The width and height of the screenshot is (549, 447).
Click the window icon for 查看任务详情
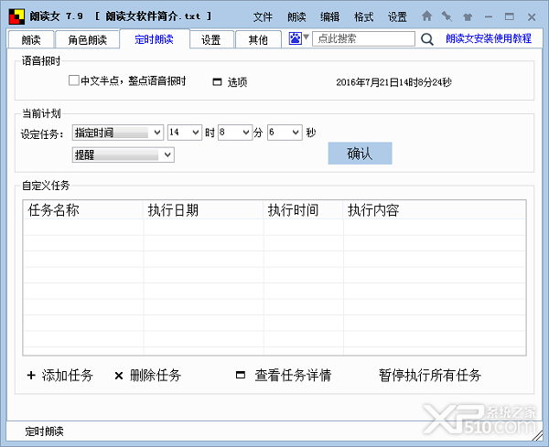point(241,375)
